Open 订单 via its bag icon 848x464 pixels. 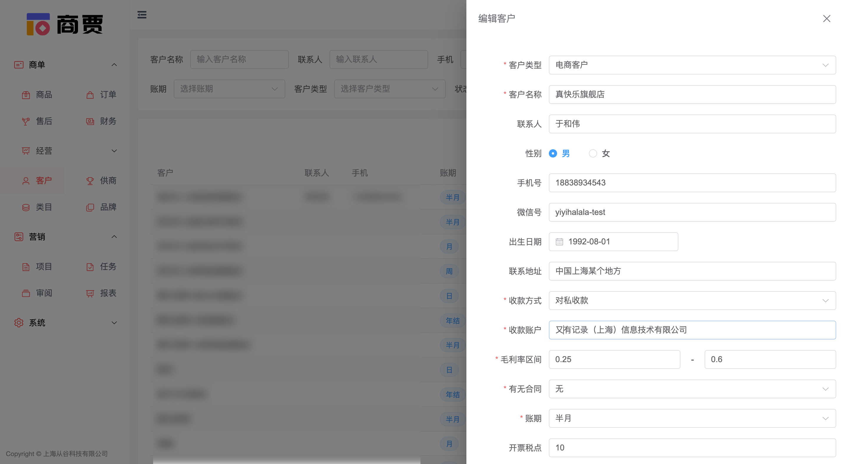[90, 95]
